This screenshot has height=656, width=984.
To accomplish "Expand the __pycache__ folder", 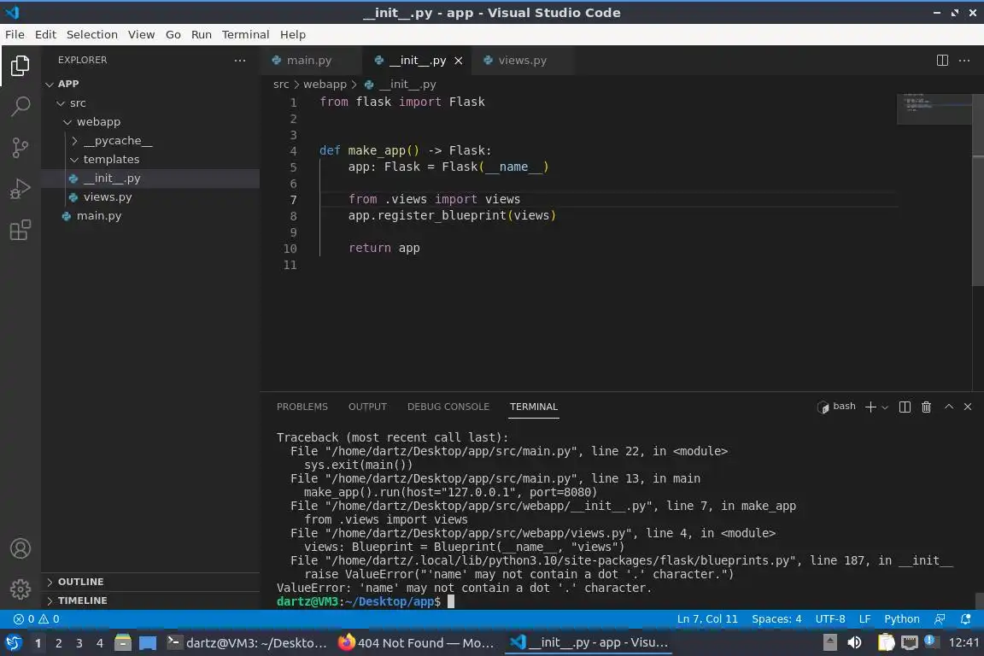I will coord(74,141).
